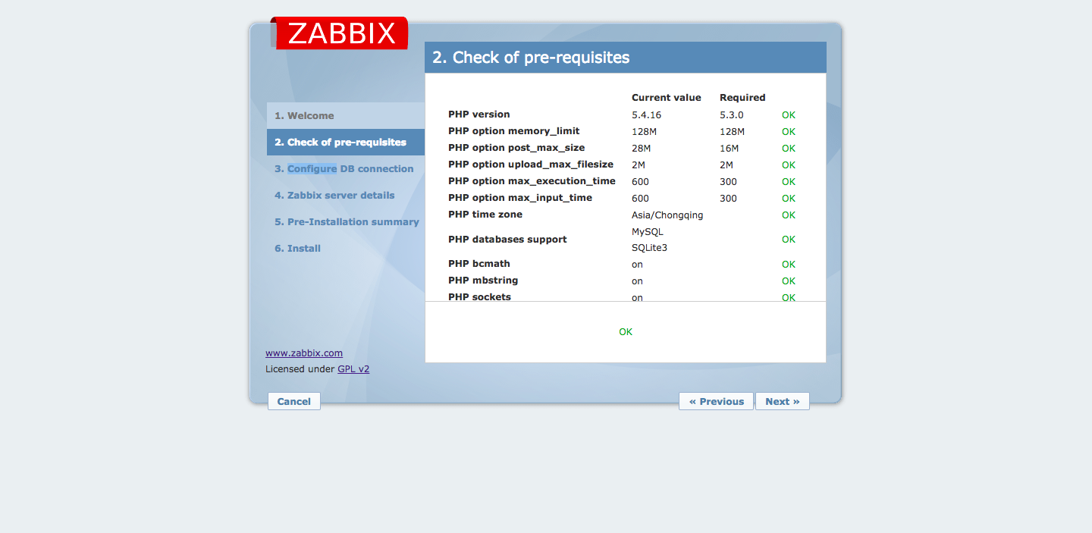Go to the Next » step

pos(783,401)
